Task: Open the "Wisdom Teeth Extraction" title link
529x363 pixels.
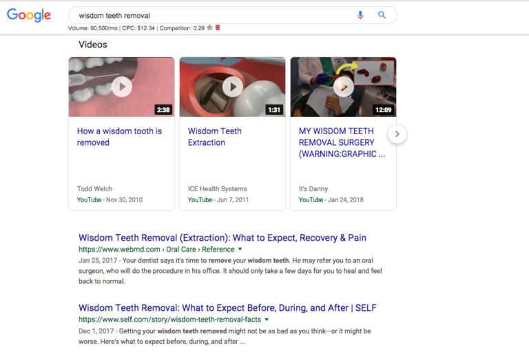Action: click(215, 137)
